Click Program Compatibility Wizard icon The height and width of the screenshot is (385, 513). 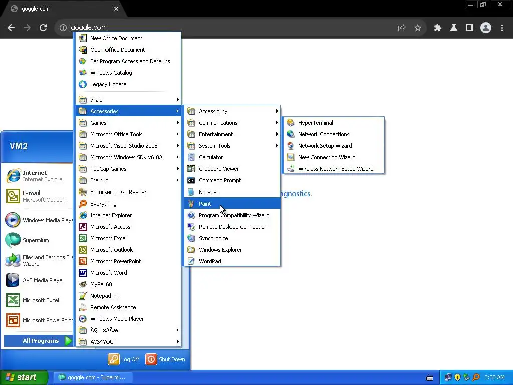tap(191, 215)
